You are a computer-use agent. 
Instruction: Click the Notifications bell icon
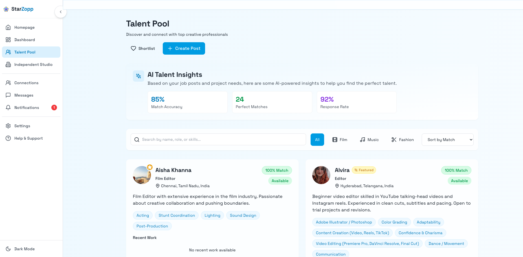[8, 108]
